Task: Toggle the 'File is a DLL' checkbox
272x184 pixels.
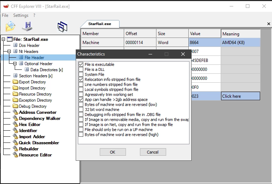Action: (81, 69)
